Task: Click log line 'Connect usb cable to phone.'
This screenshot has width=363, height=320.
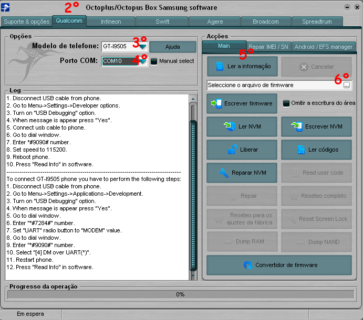Action: pos(46,127)
